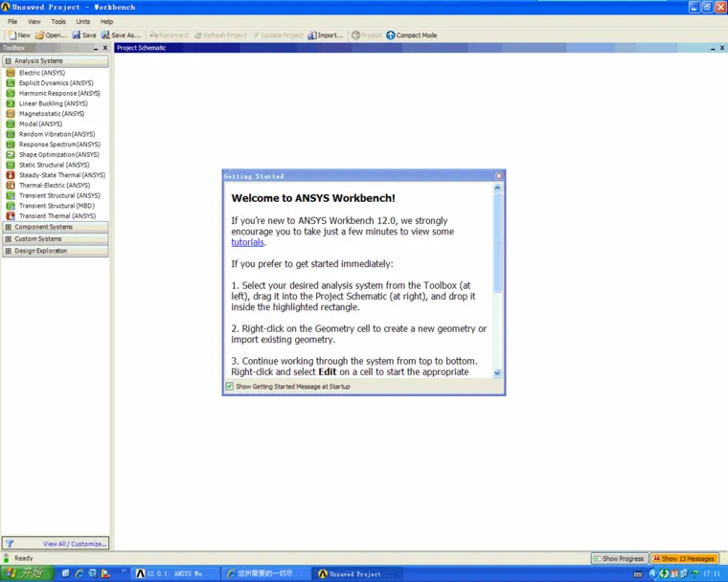The width and height of the screenshot is (728, 582).
Task: Expand the Custom Systems section
Action: click(9, 239)
